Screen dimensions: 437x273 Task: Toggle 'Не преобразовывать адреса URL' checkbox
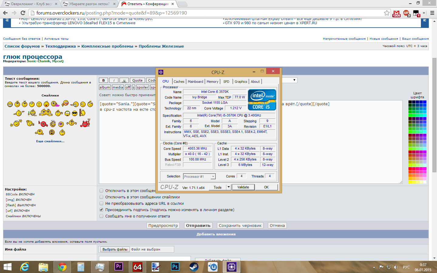coord(101,204)
